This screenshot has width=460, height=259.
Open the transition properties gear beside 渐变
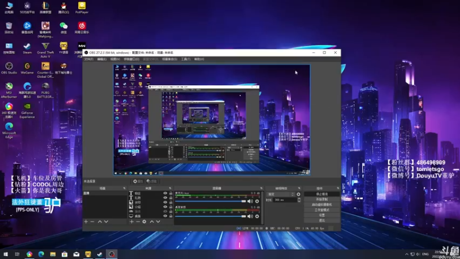click(x=298, y=194)
